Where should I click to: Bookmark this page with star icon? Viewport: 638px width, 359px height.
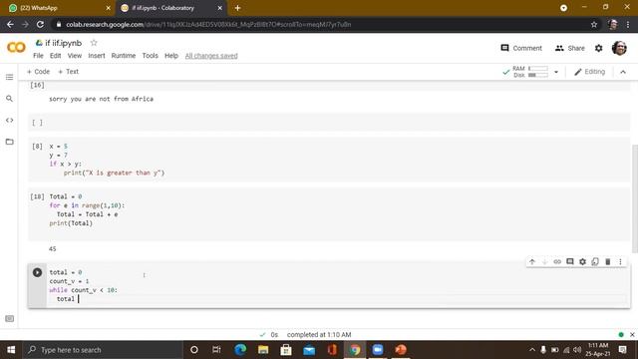594,24
